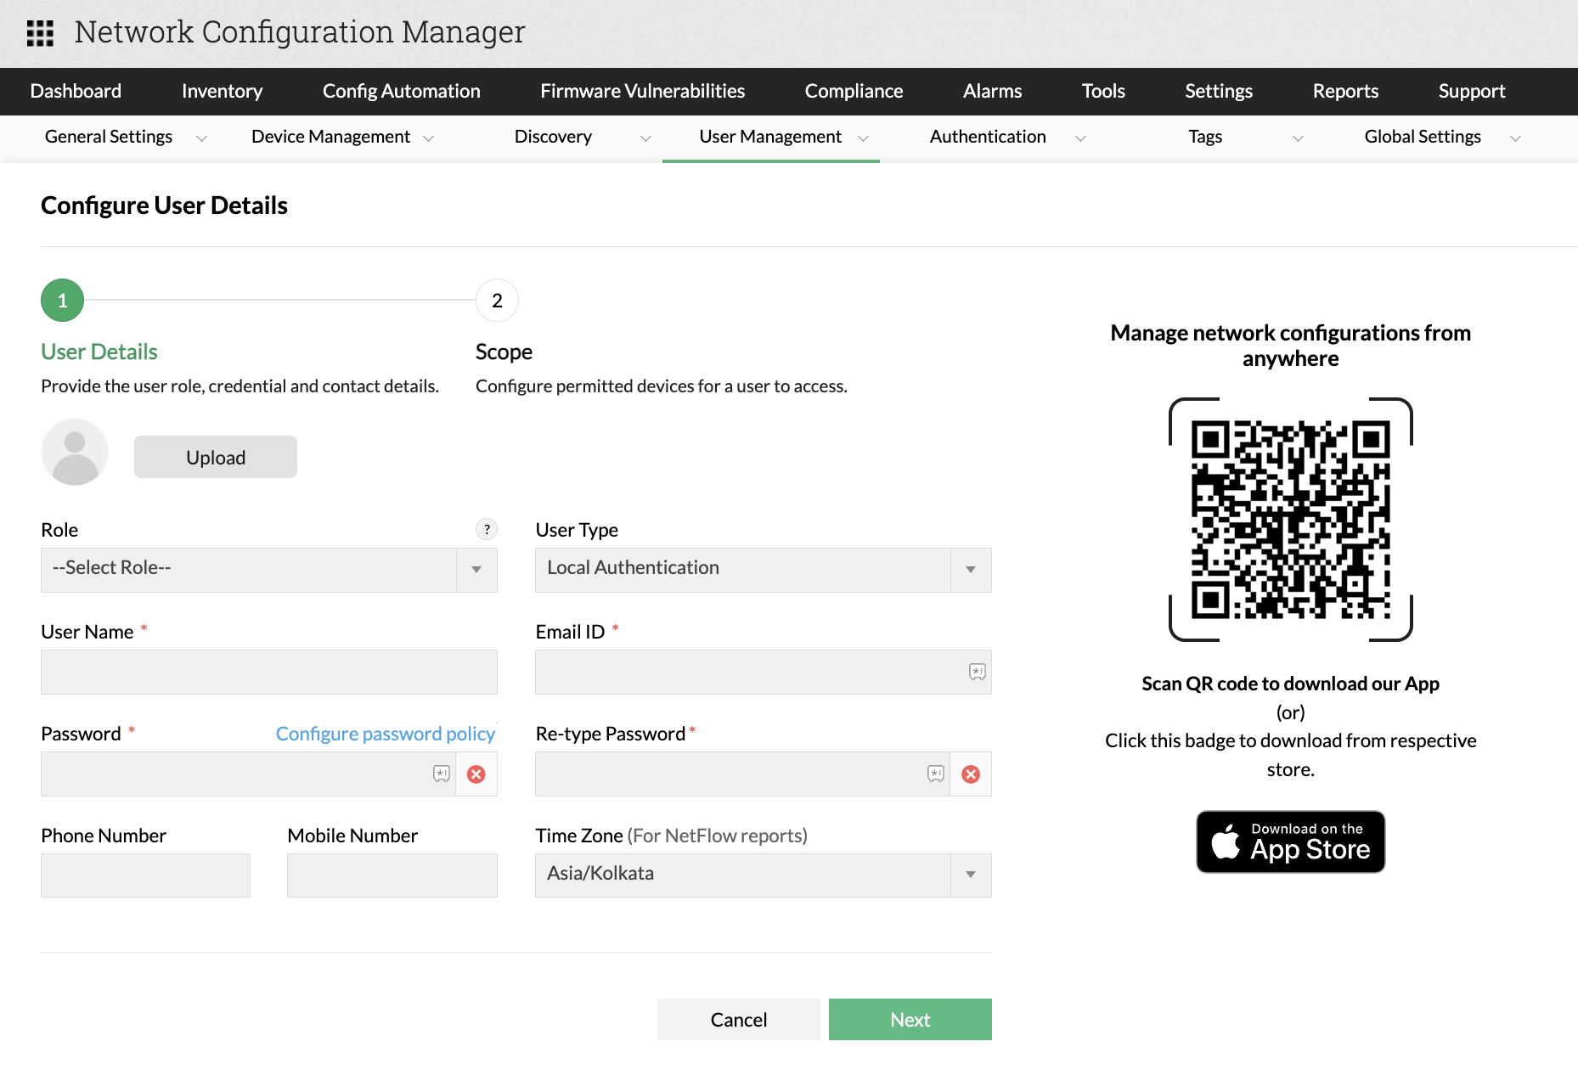Click the Re-type Password autofill icon
This screenshot has width=1578, height=1092.
point(936,774)
